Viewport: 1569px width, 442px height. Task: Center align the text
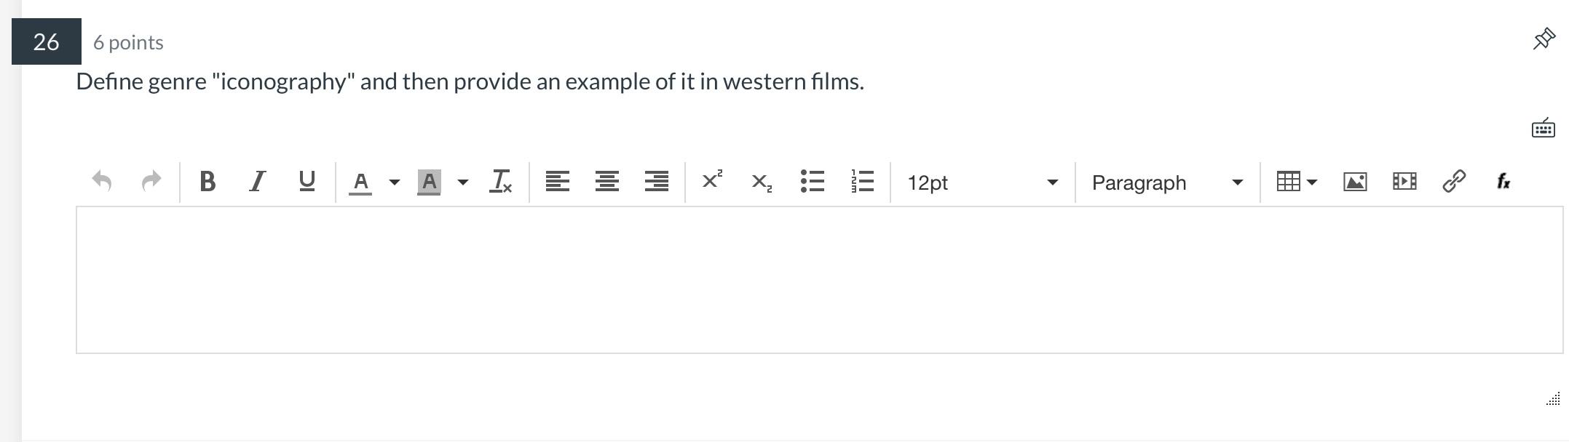click(x=606, y=182)
